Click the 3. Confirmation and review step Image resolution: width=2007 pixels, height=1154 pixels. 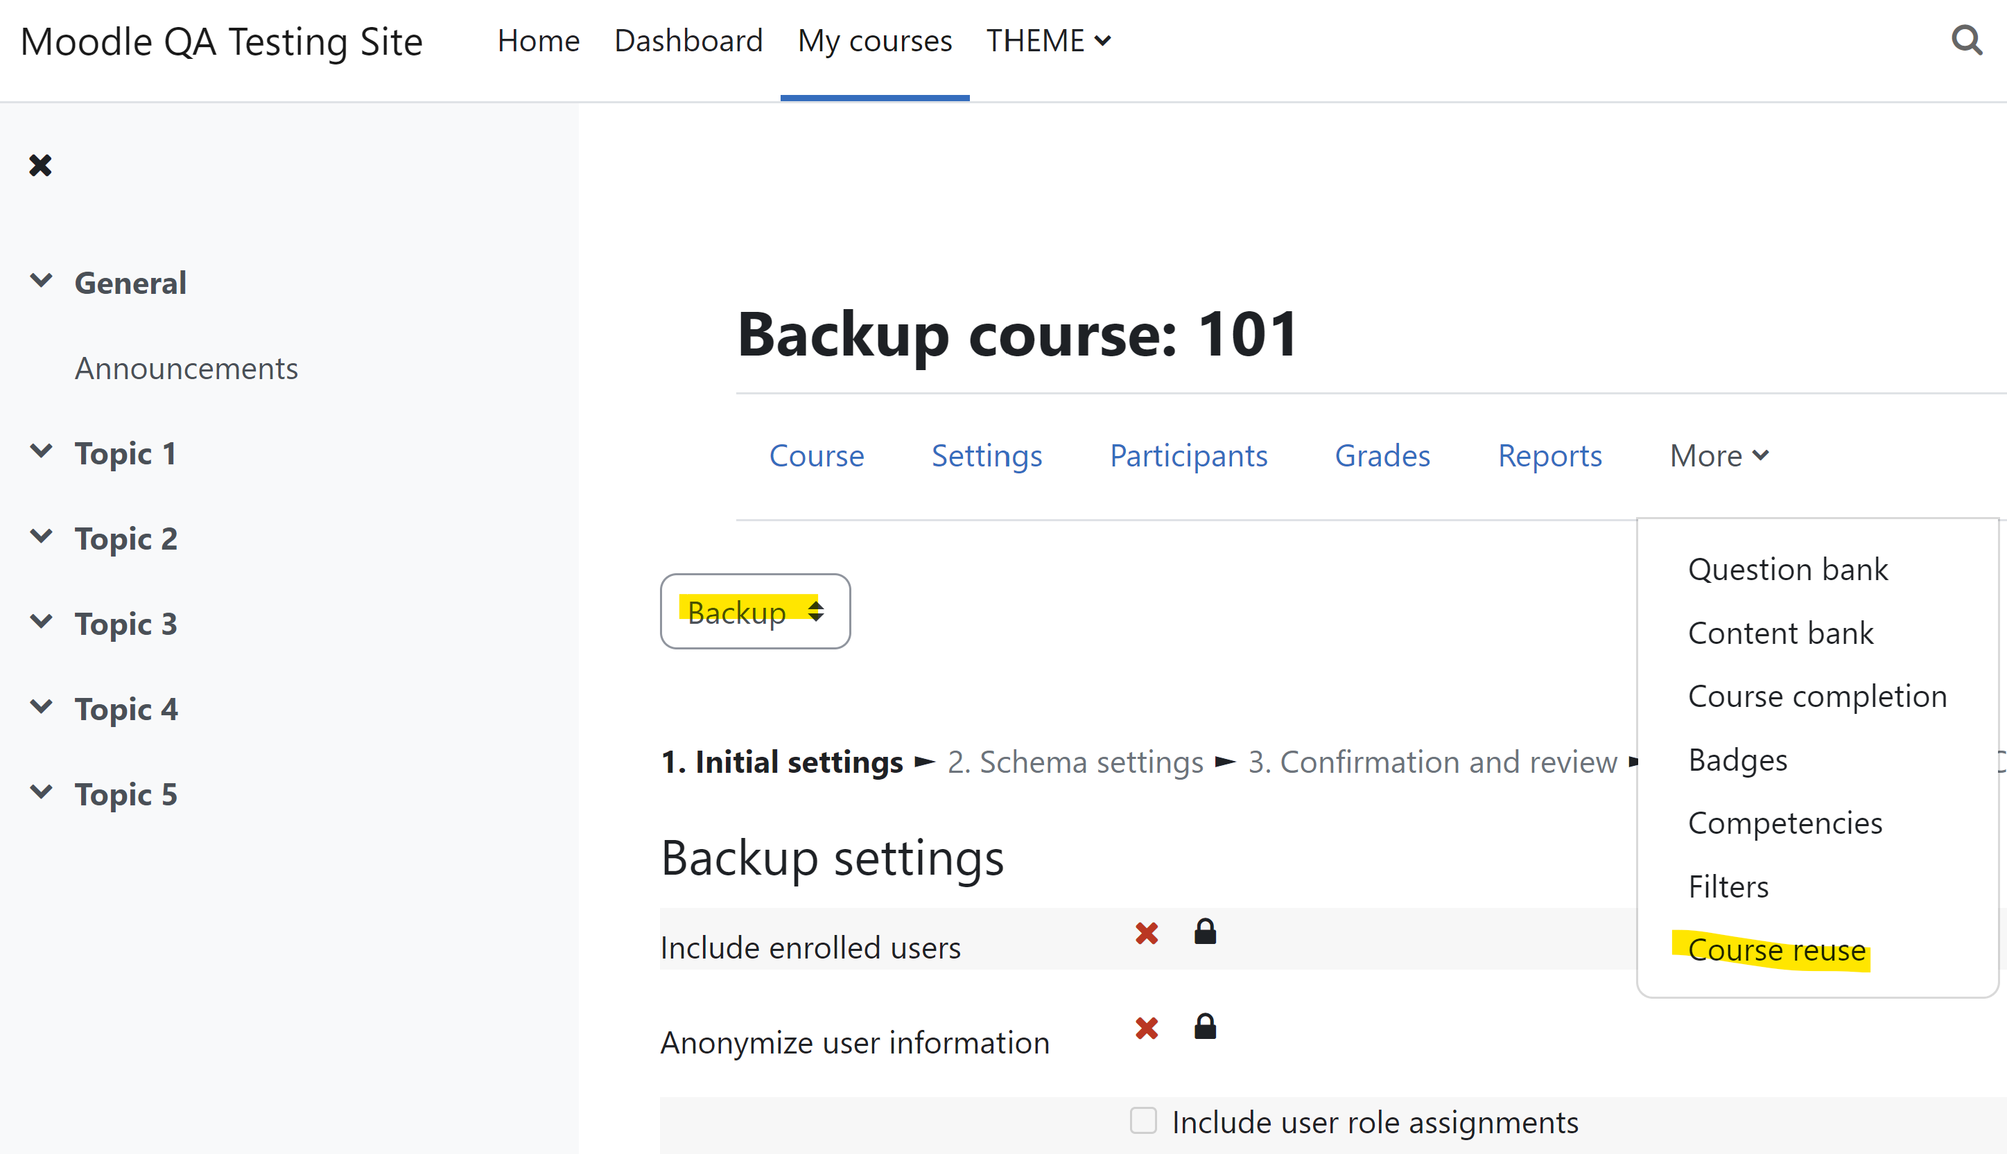tap(1432, 762)
